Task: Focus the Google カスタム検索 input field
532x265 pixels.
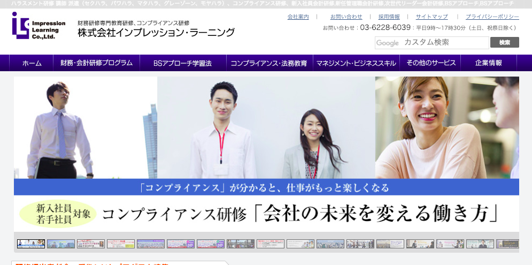Action: coord(431,43)
